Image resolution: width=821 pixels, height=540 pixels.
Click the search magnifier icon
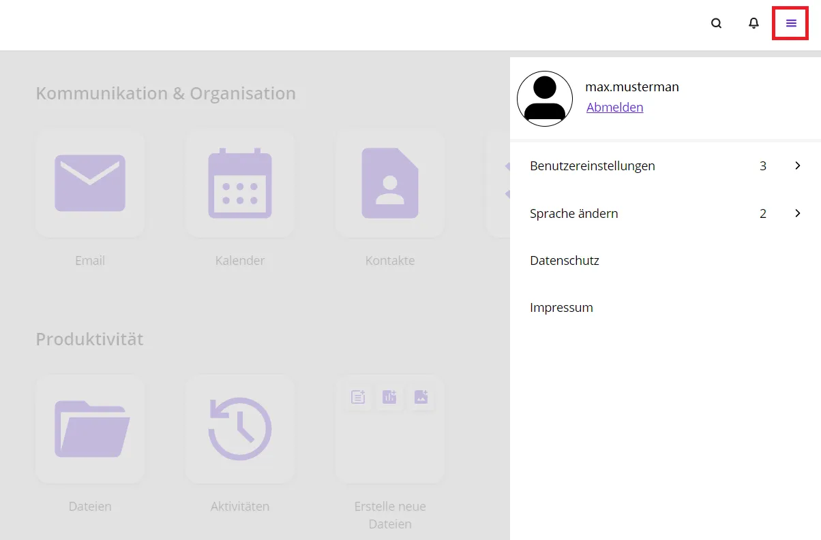pos(716,23)
